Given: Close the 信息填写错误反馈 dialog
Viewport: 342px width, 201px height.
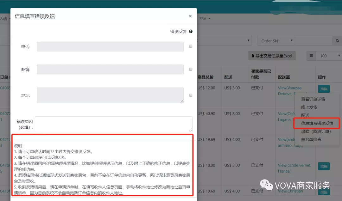Looking at the screenshot, I should click(x=190, y=16).
